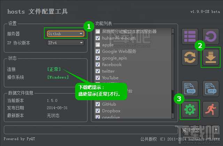Click the green gear apply button
Image resolution: width=223 pixels, height=146 pixels.
pos(190,109)
